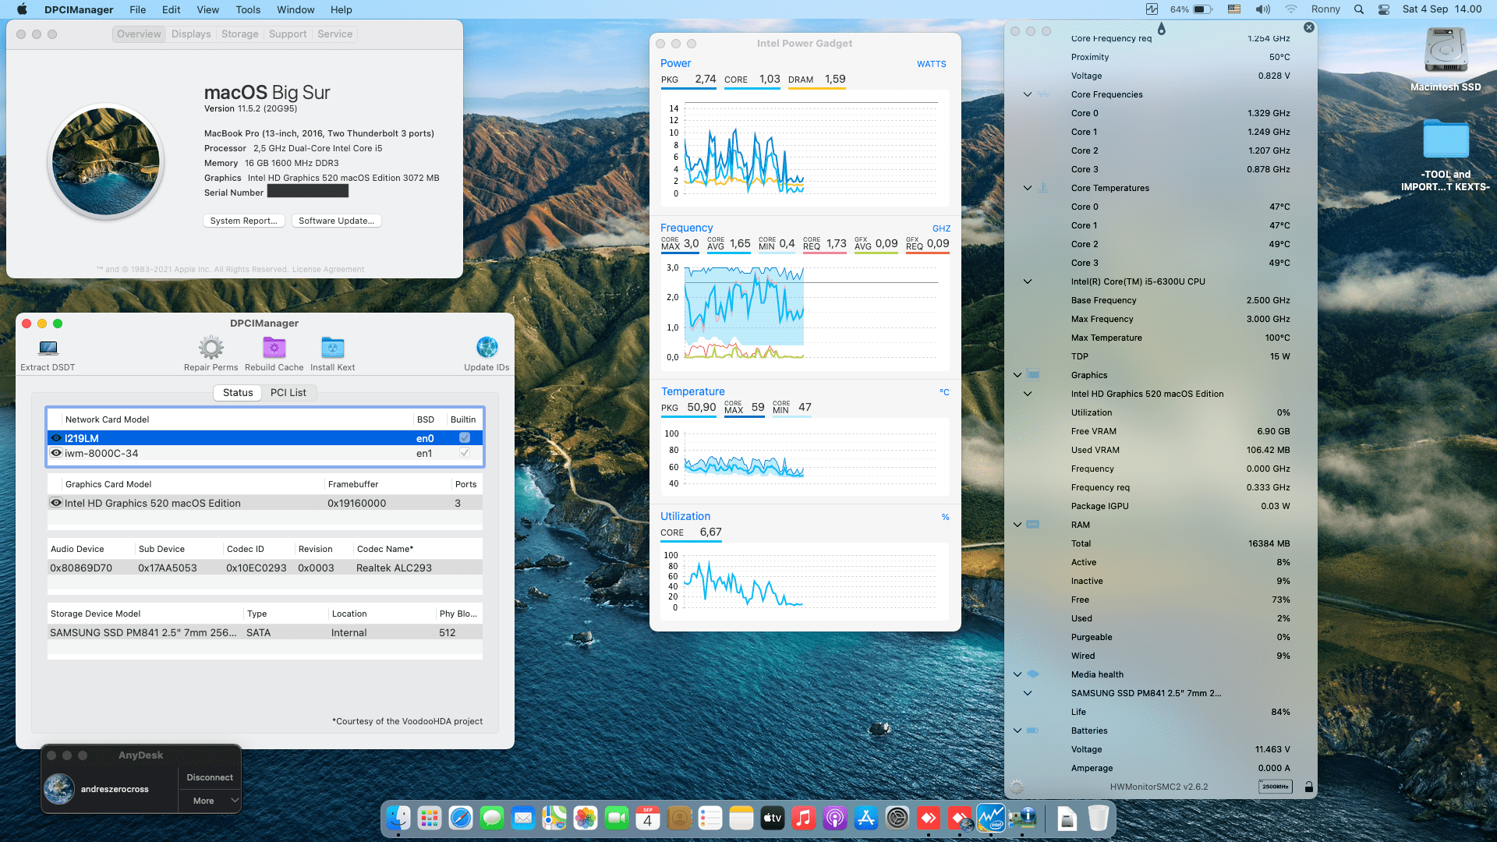Click the Update IDs globe icon

pyautogui.click(x=487, y=347)
